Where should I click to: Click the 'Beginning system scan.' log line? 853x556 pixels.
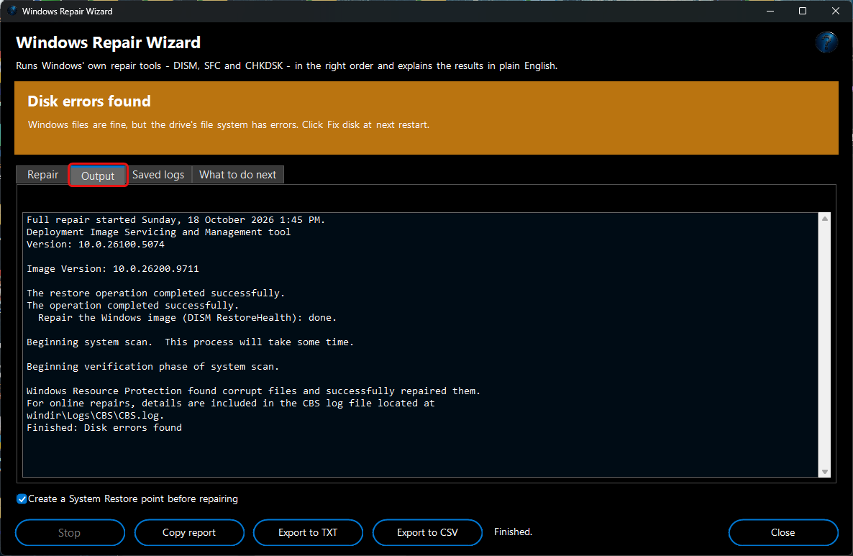[x=191, y=342]
